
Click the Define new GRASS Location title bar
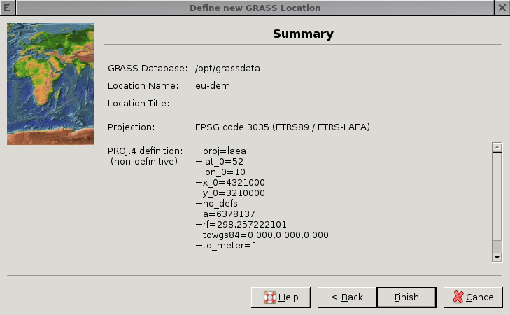coord(255,8)
